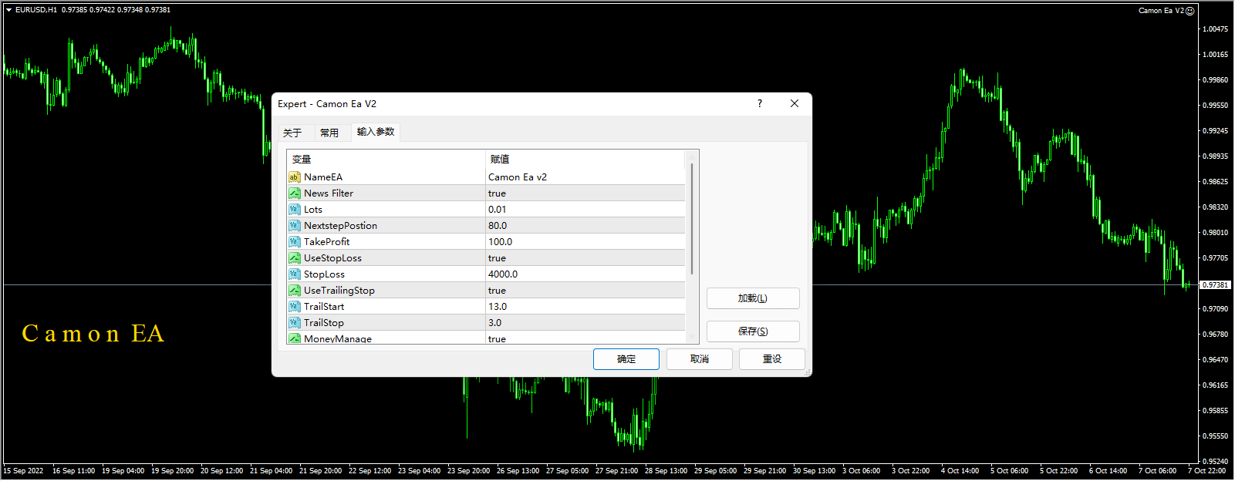Edit the Lots value 0.01 field
The height and width of the screenshot is (481, 1235).
click(584, 210)
